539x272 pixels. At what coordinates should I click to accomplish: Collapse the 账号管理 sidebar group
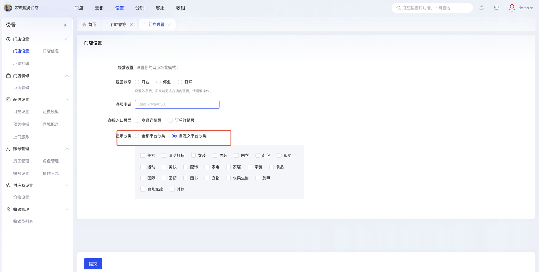[67, 149]
